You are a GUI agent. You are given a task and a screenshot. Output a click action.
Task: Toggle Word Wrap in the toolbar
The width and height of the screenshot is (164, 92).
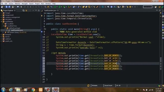click(102, 7)
